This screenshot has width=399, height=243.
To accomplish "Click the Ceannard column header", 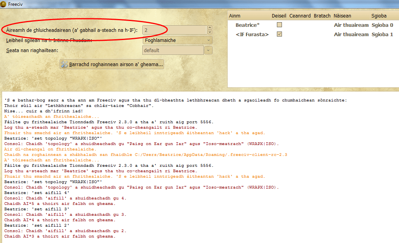I will (300, 16).
